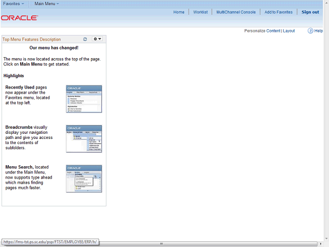Click the 'Our menu has changed!' heading

click(54, 48)
